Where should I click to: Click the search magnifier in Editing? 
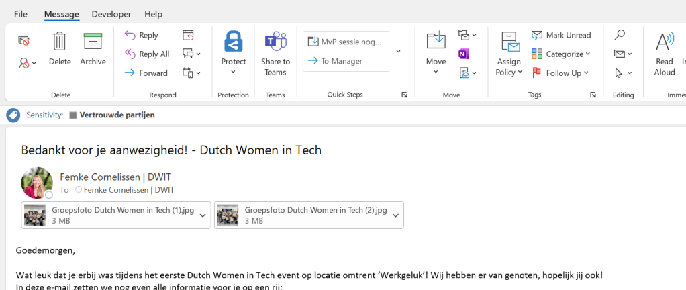pyautogui.click(x=620, y=35)
